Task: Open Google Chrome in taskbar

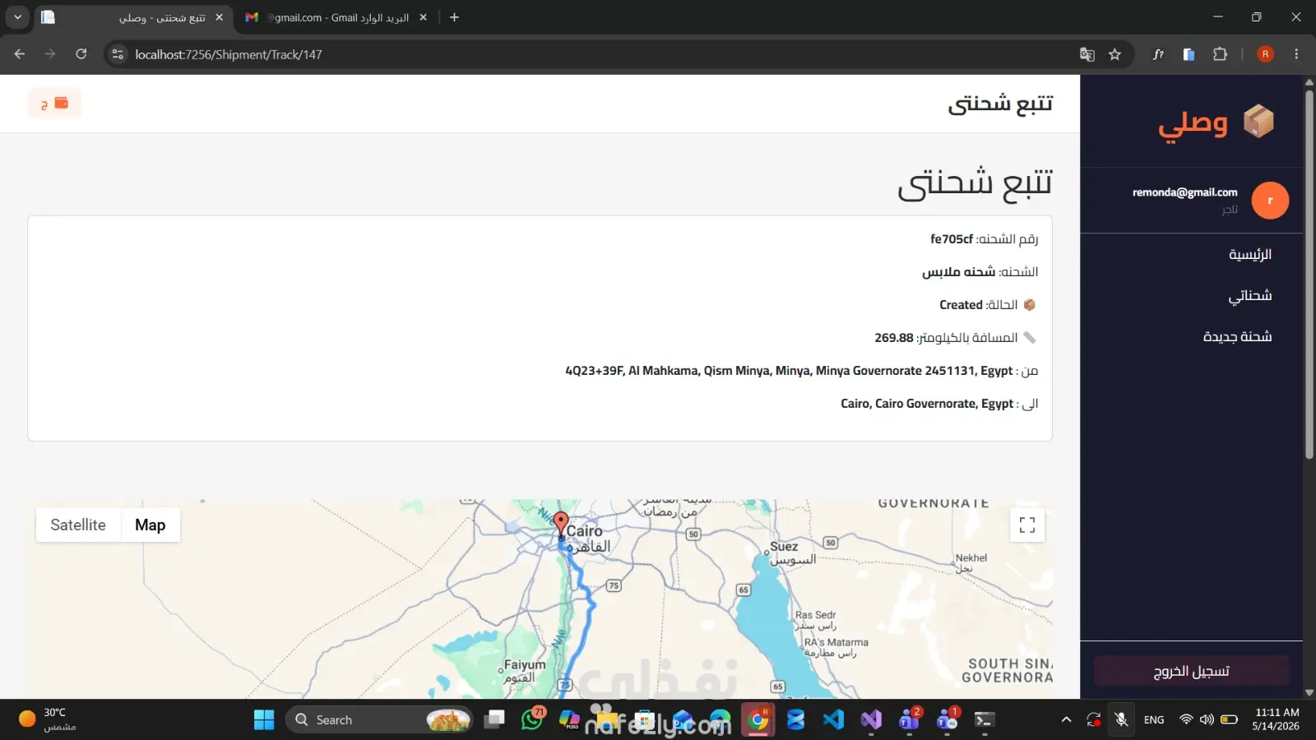Action: (758, 720)
